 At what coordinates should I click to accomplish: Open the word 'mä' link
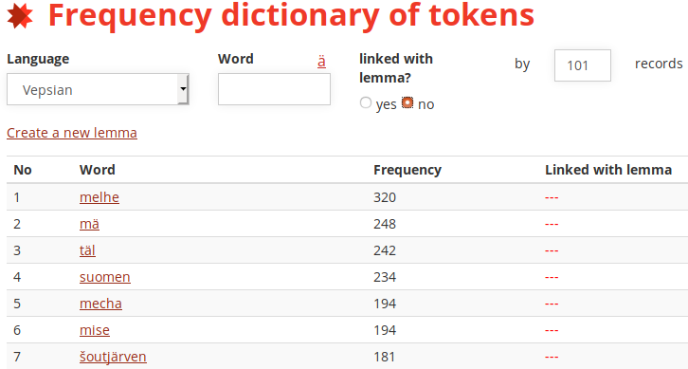pos(89,224)
